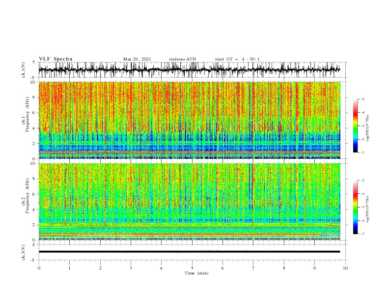
Task: Click the ch.2 colorbar "log(PSD)(V²/Hz)" label
Action: [x=367, y=210]
